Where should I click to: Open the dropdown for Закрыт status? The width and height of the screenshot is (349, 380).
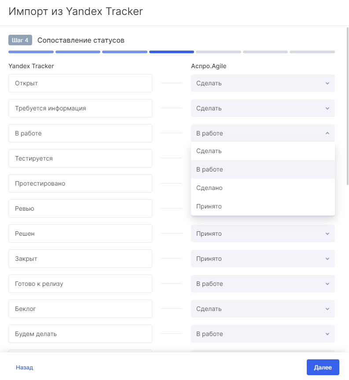pos(263,259)
